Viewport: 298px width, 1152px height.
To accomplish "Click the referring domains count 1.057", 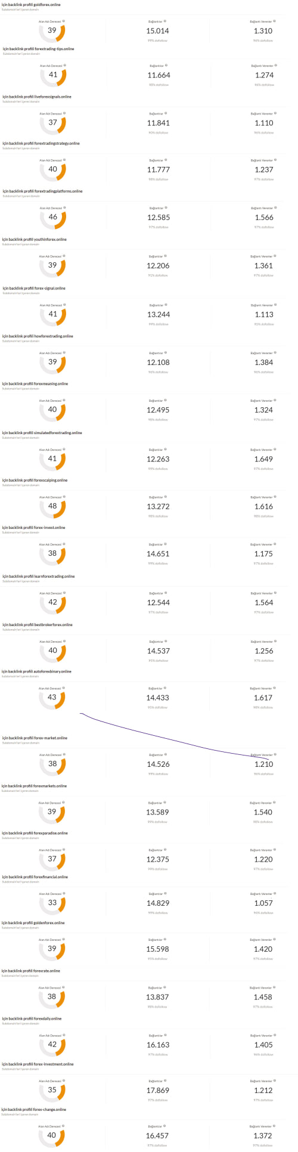I will (263, 903).
